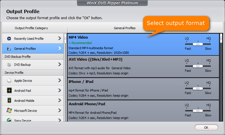225x135 pixels.
Task: Select the MP4 Video profile title
Action: pyautogui.click(x=78, y=37)
